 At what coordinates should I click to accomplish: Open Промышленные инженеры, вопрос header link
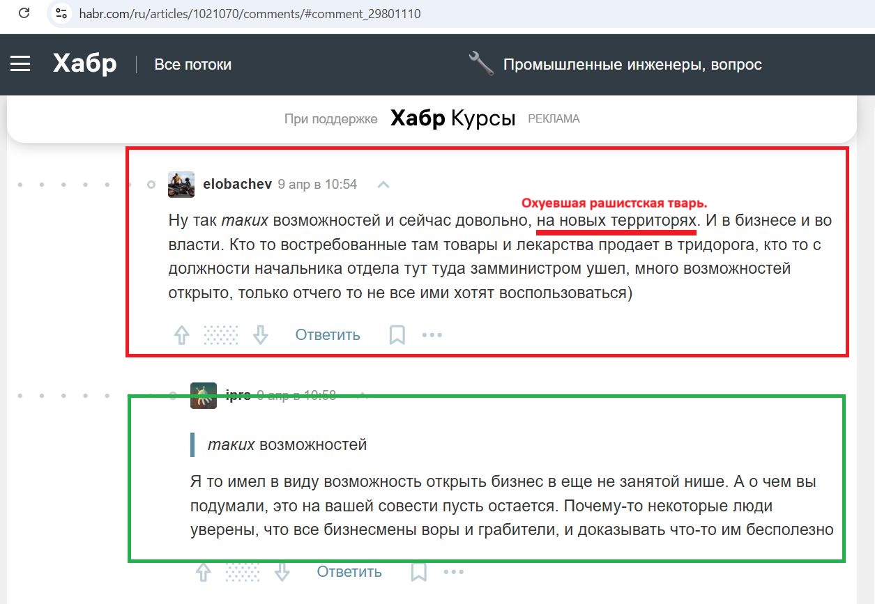tap(632, 65)
